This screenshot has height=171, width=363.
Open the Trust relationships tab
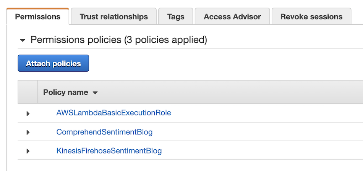(x=113, y=17)
